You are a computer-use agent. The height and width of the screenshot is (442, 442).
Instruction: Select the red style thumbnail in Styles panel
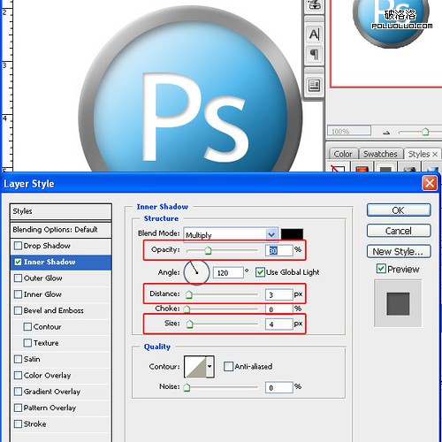pyautogui.click(x=362, y=169)
